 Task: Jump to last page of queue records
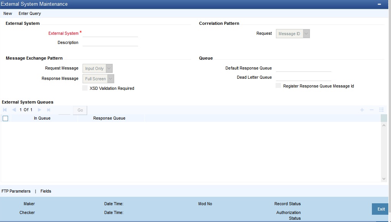49,110
